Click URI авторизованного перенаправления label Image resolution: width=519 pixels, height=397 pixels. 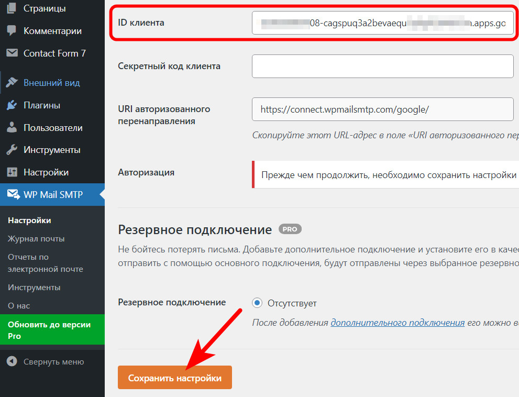pyautogui.click(x=164, y=115)
